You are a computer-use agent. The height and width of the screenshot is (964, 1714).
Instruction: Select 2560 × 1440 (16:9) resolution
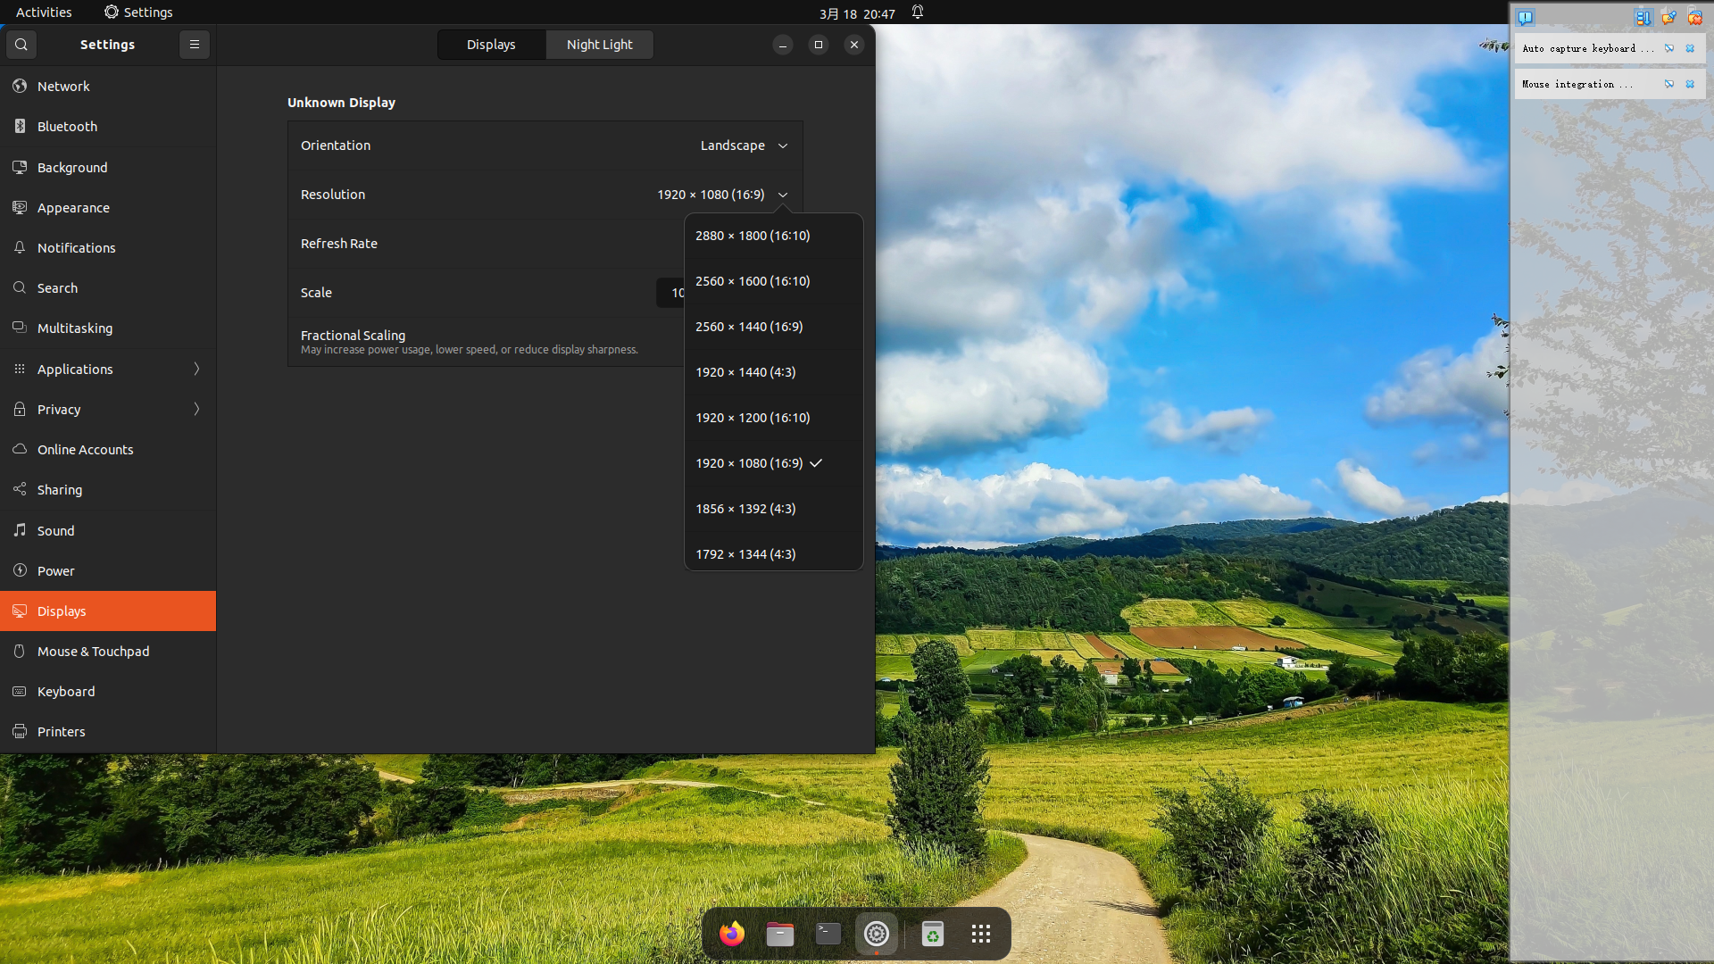coord(749,327)
